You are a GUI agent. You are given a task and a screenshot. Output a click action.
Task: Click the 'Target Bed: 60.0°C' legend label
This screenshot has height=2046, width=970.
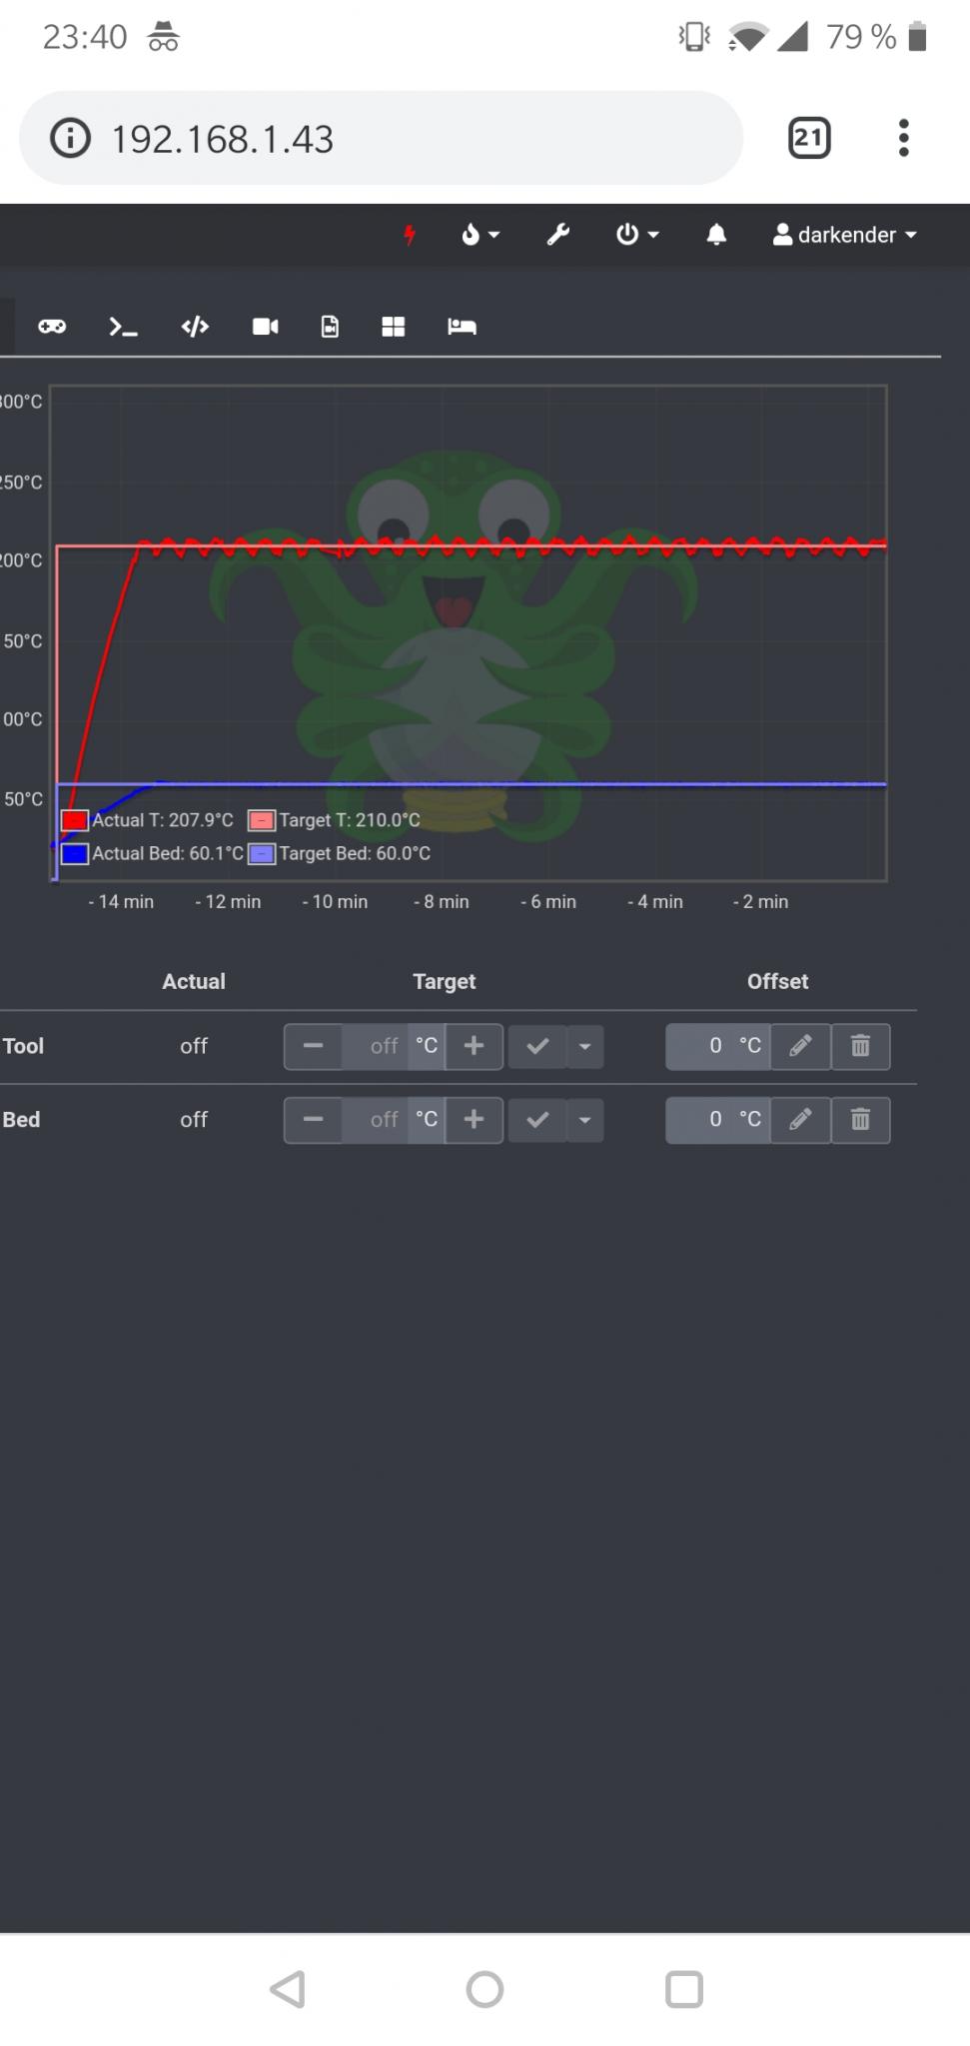click(x=355, y=854)
